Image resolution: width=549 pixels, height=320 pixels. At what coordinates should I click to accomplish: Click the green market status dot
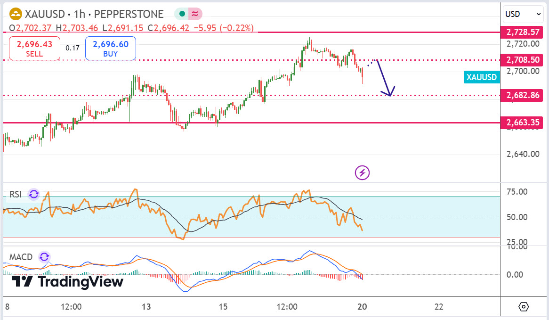click(x=181, y=14)
